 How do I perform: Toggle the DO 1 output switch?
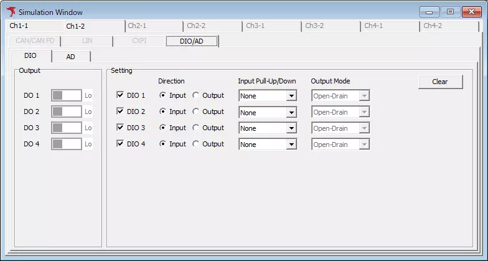click(x=67, y=95)
